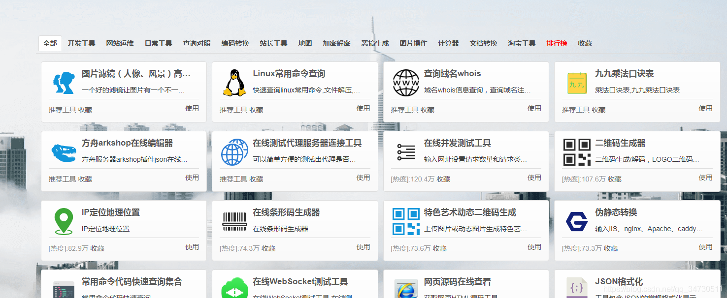The height and width of the screenshot is (298, 727).
Task: Select the 全部 tab
Action: [x=50, y=43]
